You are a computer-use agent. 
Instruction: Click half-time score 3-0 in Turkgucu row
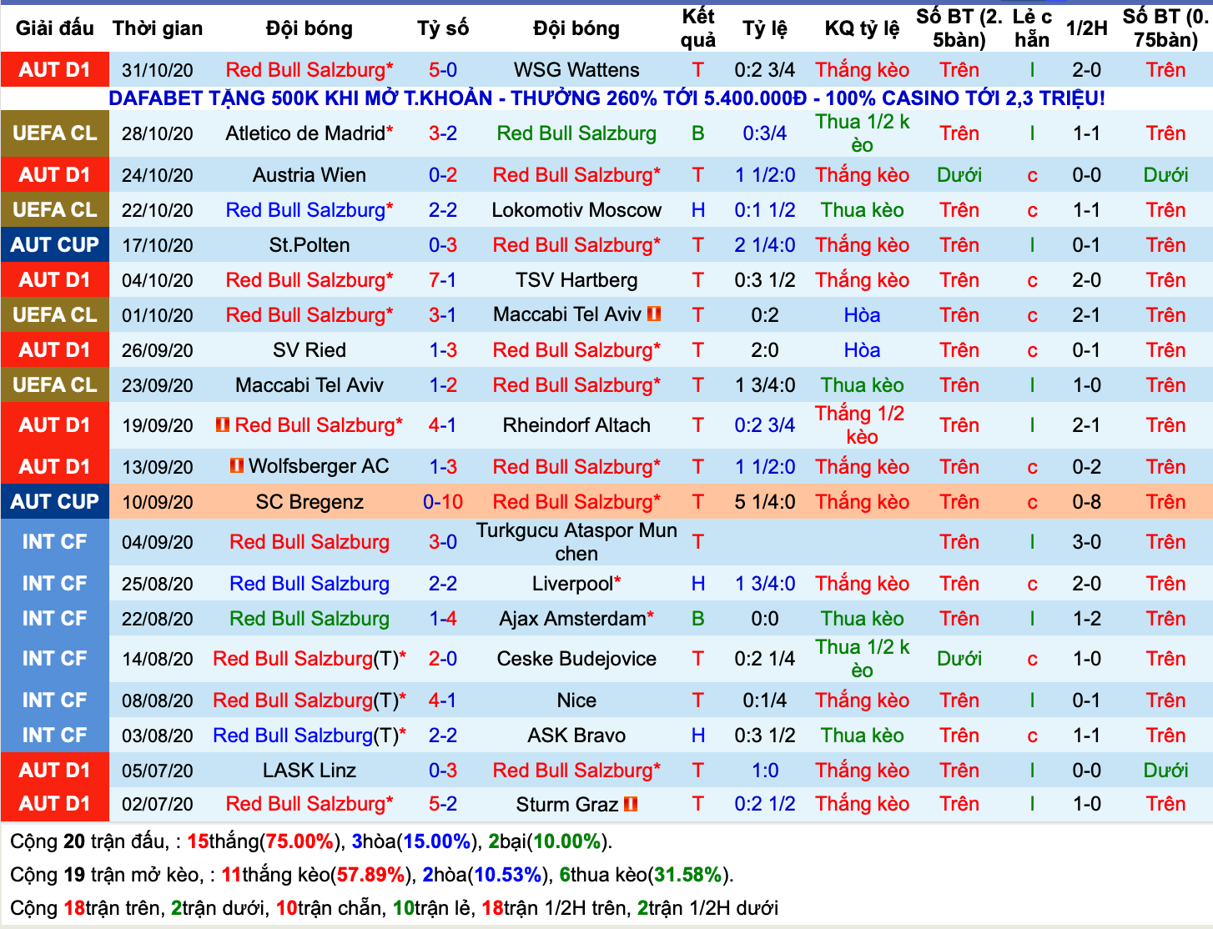coord(1086,542)
